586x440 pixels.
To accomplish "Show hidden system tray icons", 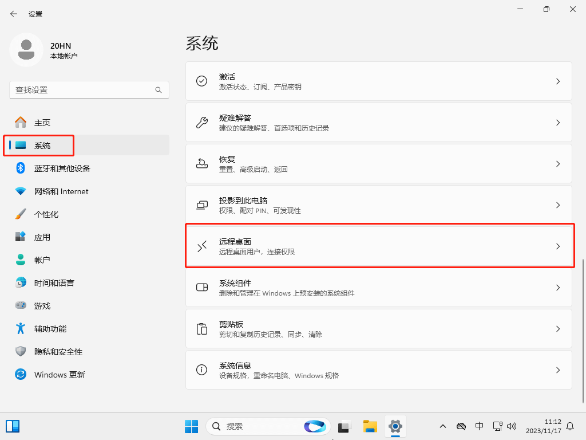I will point(442,426).
